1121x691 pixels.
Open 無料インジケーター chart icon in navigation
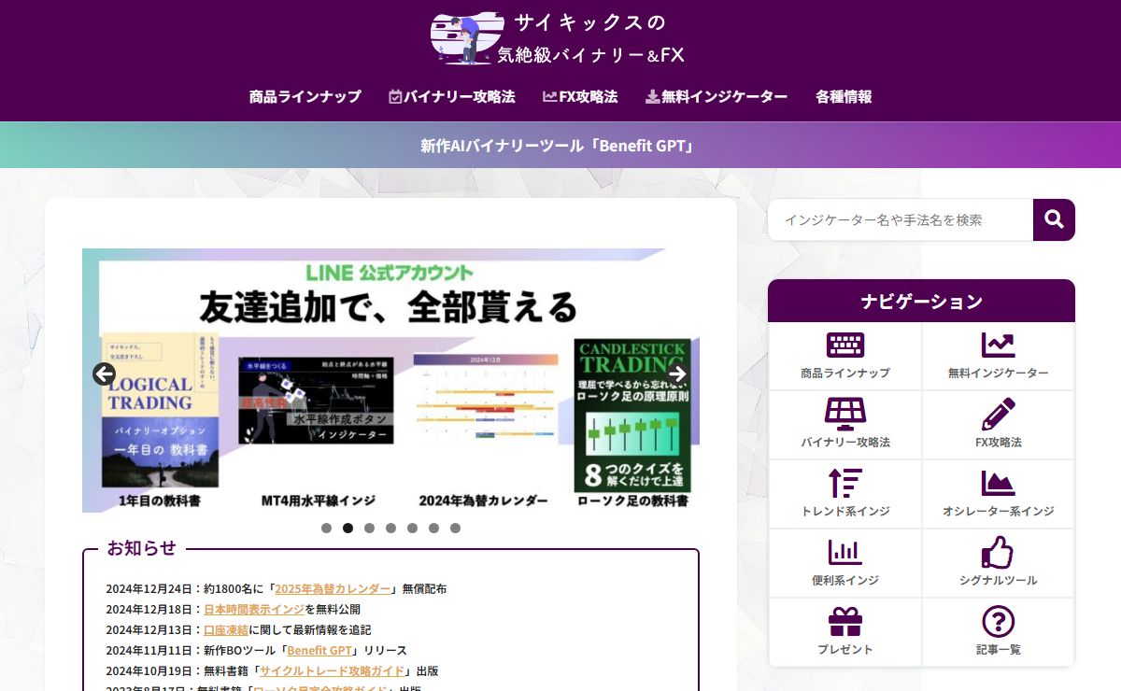point(999,345)
